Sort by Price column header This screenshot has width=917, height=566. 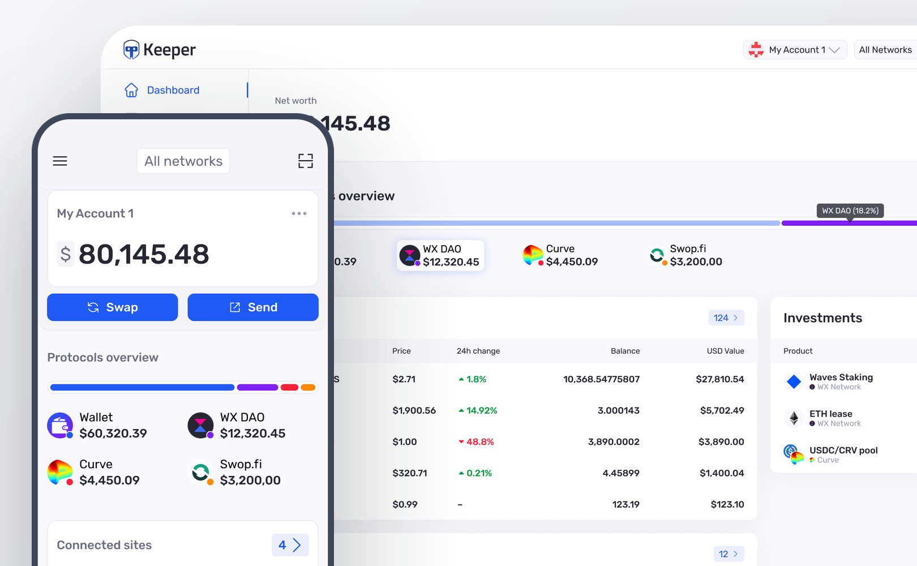[x=401, y=351]
